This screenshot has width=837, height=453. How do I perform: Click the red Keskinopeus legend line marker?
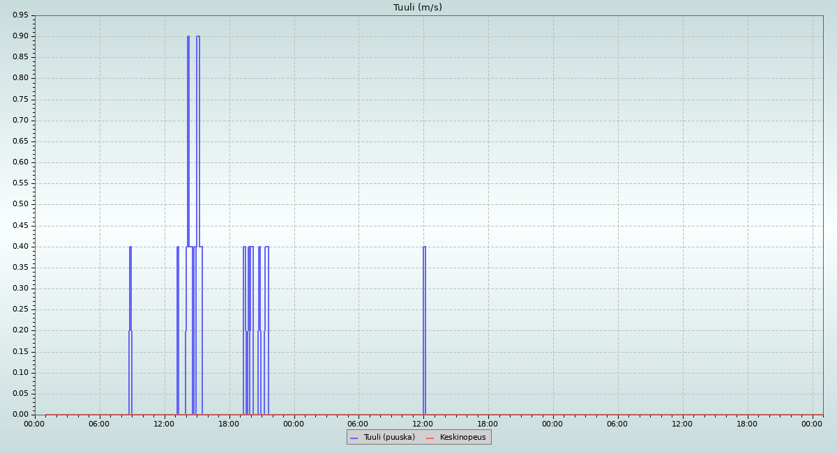tap(430, 438)
